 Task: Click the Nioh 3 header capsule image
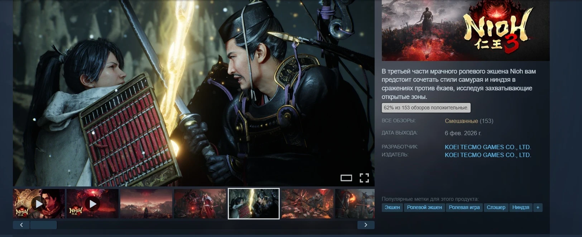tap(465, 30)
